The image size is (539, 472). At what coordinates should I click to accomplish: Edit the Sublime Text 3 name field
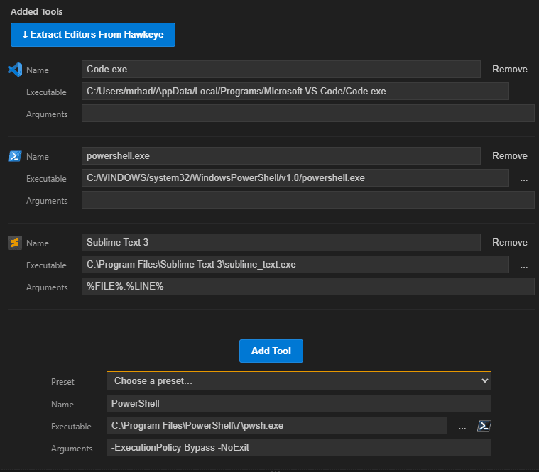281,243
